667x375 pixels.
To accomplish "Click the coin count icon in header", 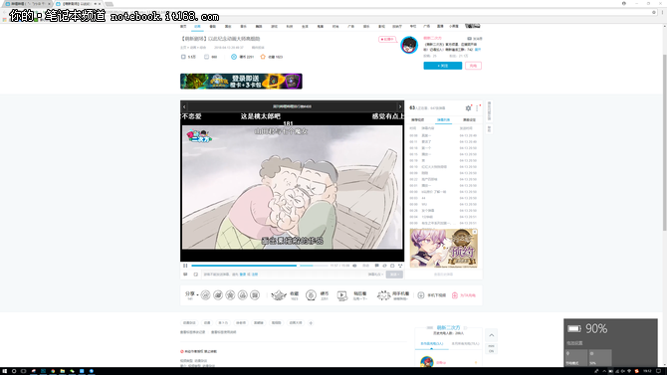I will click(x=234, y=57).
